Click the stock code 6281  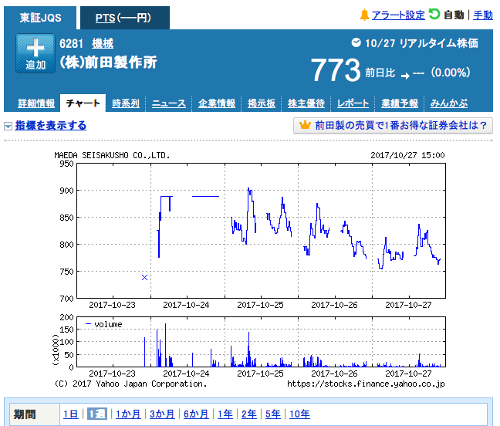(x=72, y=43)
